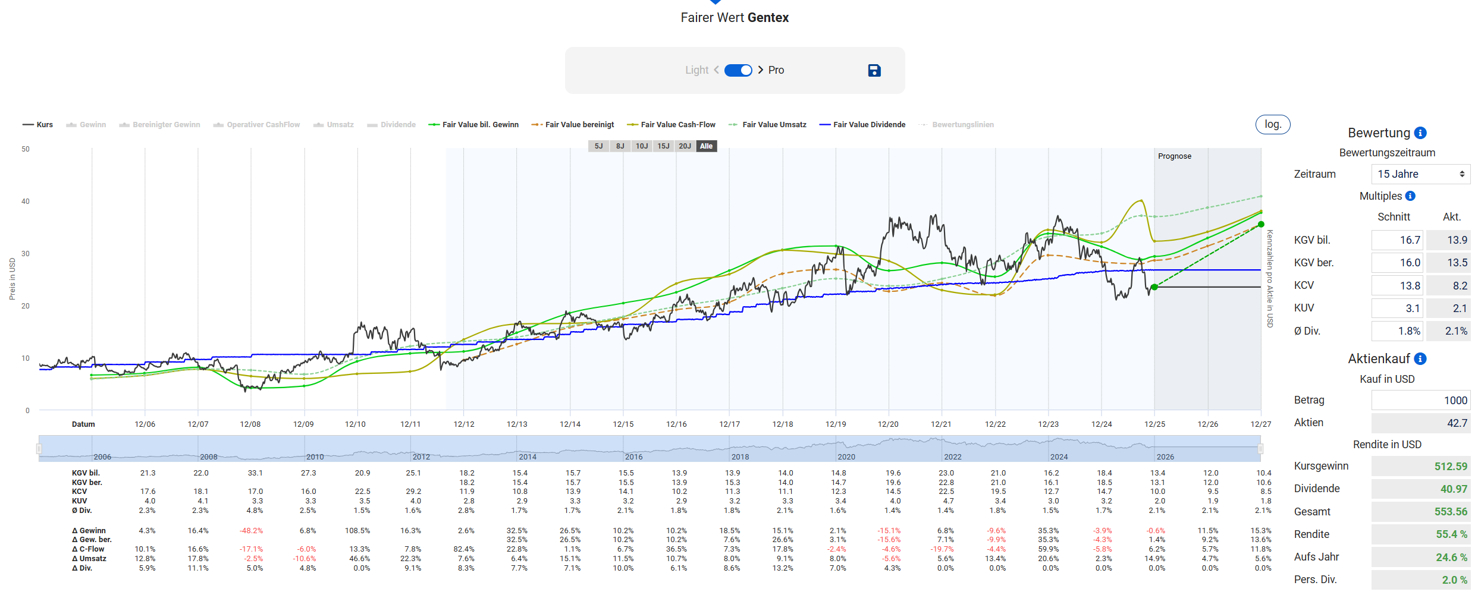This screenshot has width=1478, height=595.
Task: Toggle the Light/Pro mode switch
Action: (738, 70)
